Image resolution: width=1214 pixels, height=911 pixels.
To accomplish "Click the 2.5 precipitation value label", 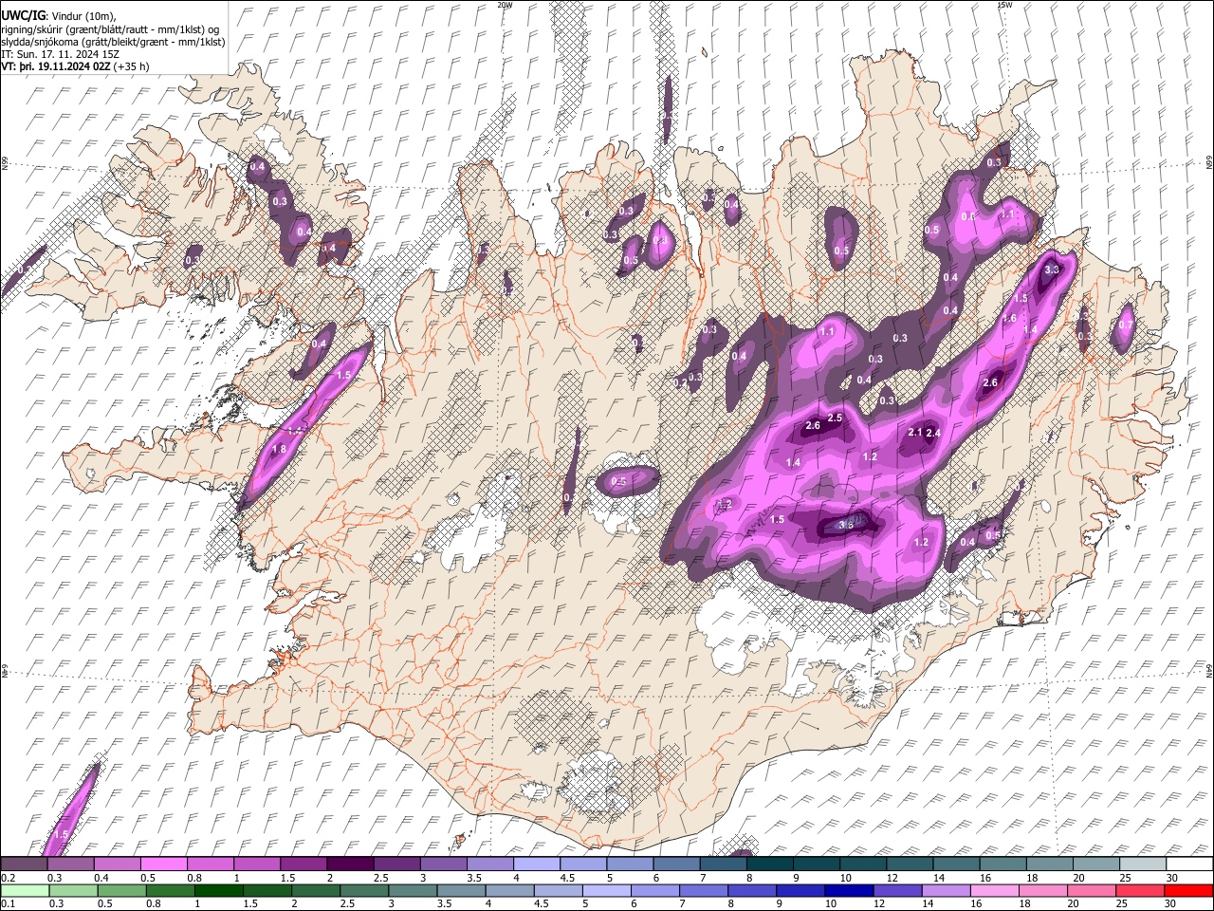I will tap(835, 418).
